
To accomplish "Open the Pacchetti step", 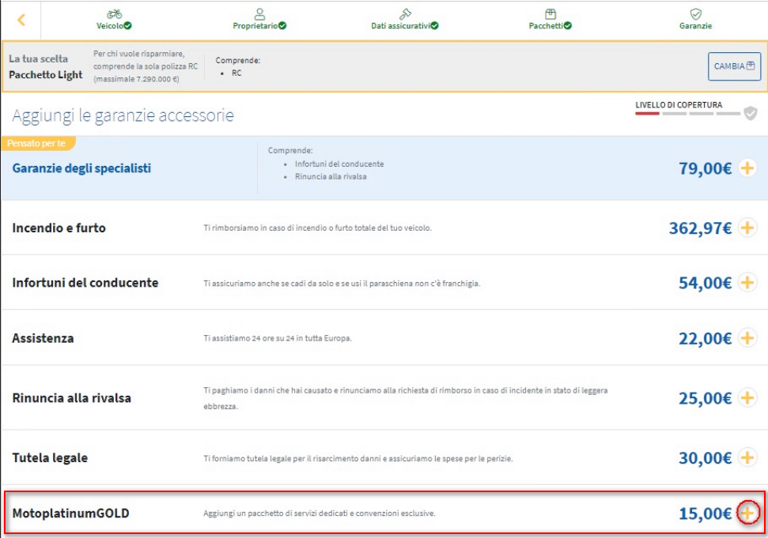I will [x=550, y=20].
